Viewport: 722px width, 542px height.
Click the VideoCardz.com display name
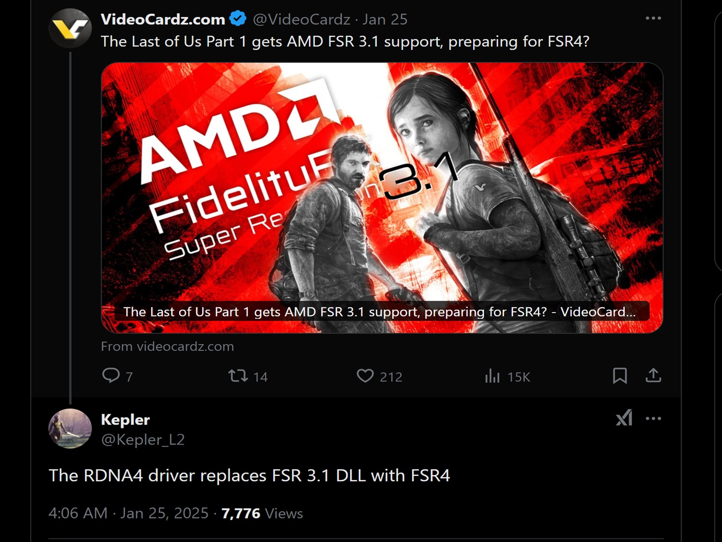click(163, 19)
